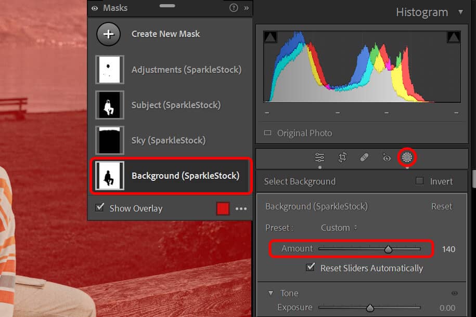Select the Subject (SparkleStock) mask

(170, 105)
